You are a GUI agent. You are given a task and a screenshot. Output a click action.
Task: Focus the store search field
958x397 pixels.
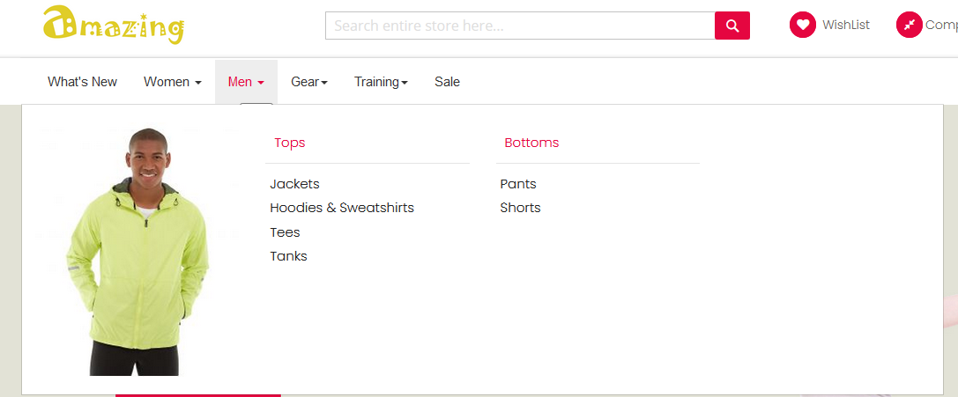[x=520, y=26]
